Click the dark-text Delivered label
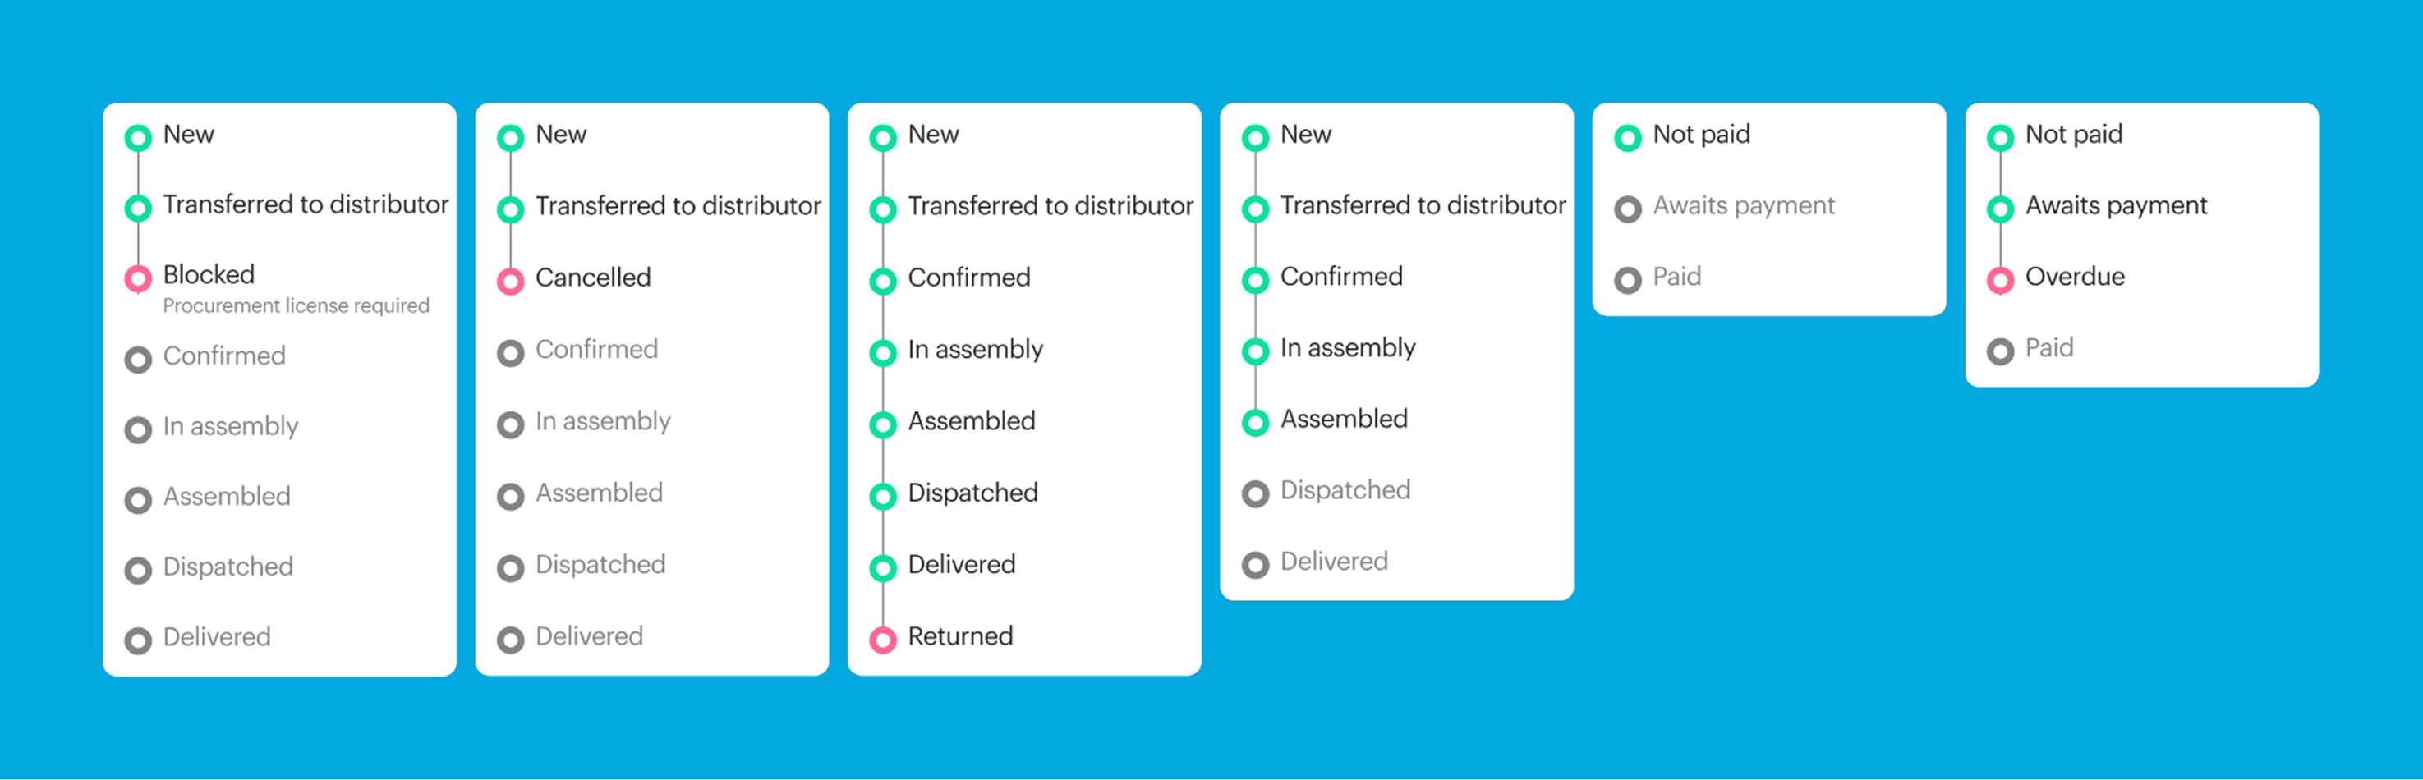 point(961,564)
